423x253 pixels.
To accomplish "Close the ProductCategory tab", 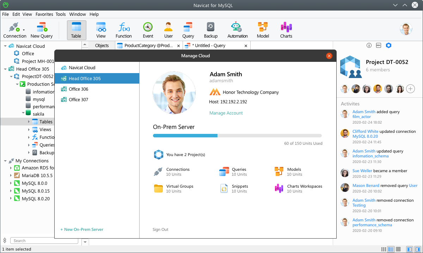I will (x=179, y=46).
